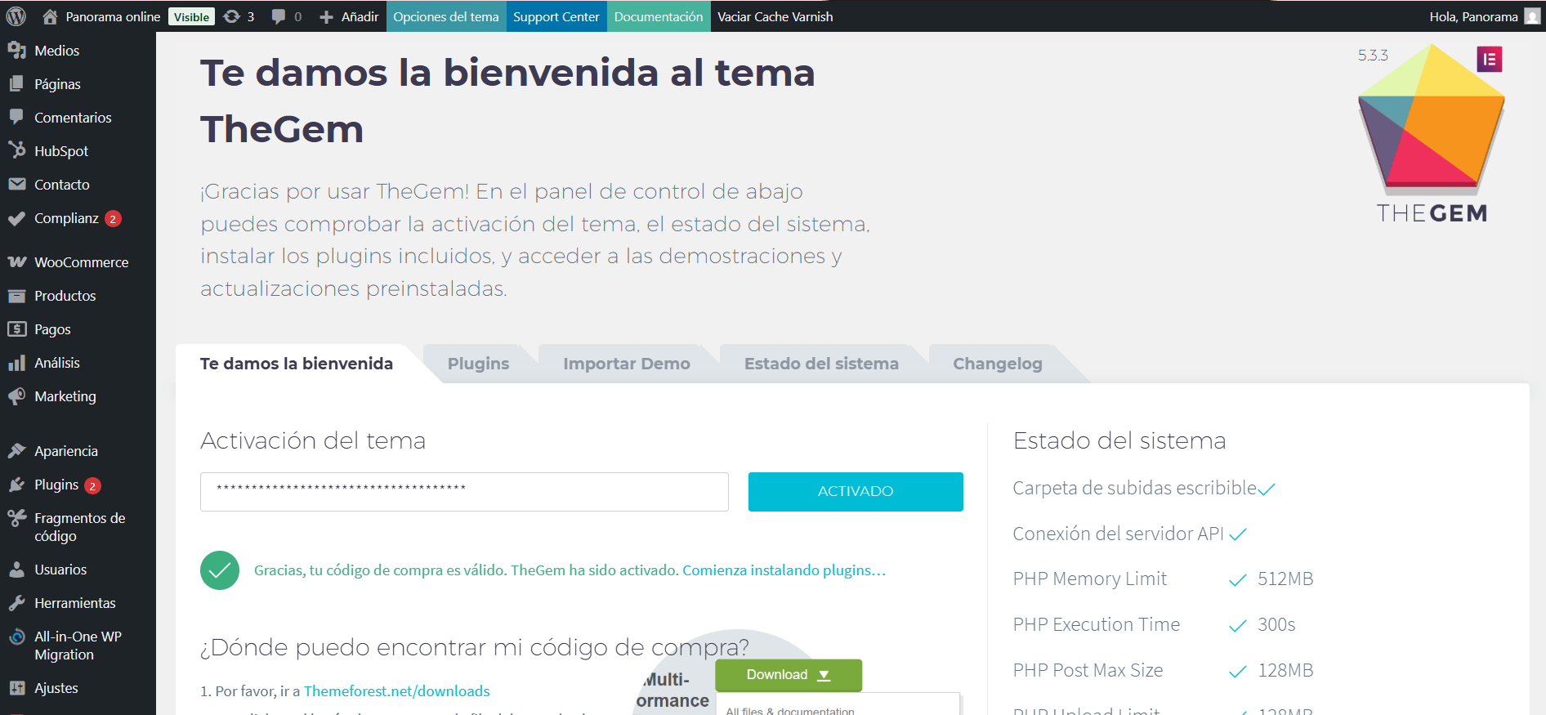This screenshot has height=715, width=1546.
Task: Click the WordPress logo icon
Action: coord(16,16)
